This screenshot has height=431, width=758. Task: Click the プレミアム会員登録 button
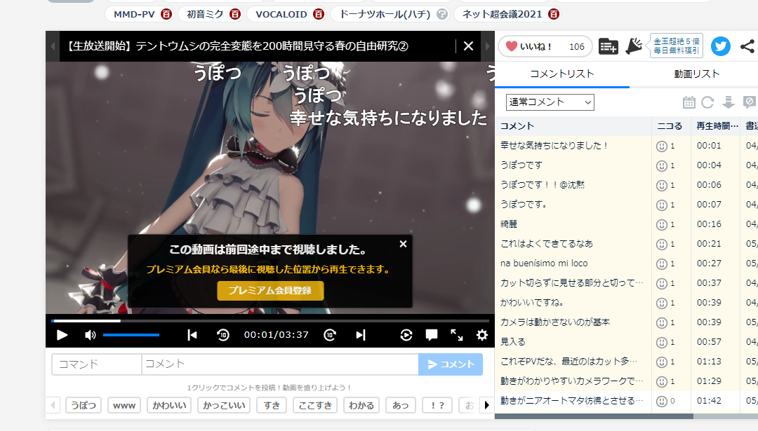[x=270, y=291]
